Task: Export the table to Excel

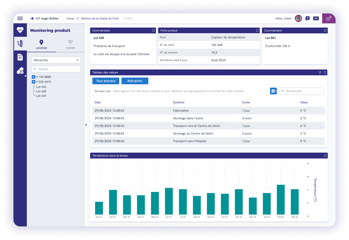Action: tap(273, 91)
